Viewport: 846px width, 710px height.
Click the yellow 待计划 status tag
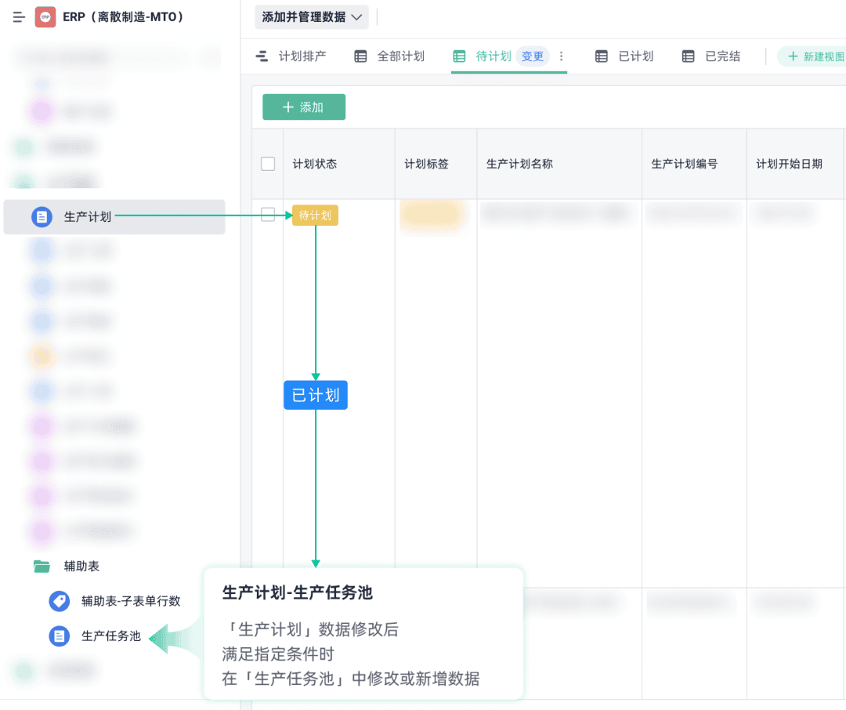315,216
